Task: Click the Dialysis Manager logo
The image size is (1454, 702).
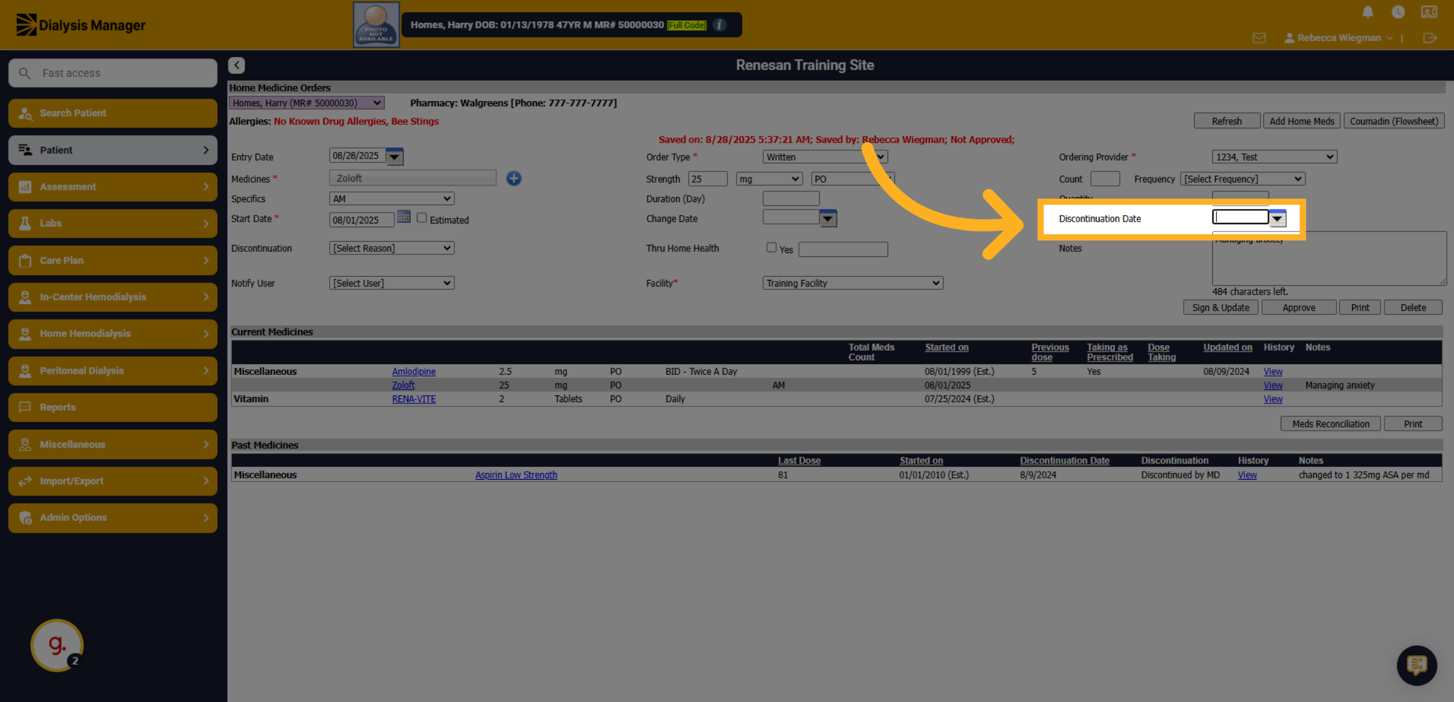Action: [x=81, y=25]
